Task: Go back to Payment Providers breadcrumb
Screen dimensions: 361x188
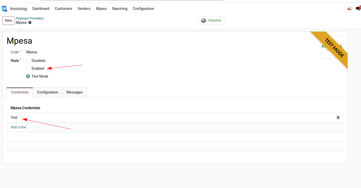Action: point(30,18)
